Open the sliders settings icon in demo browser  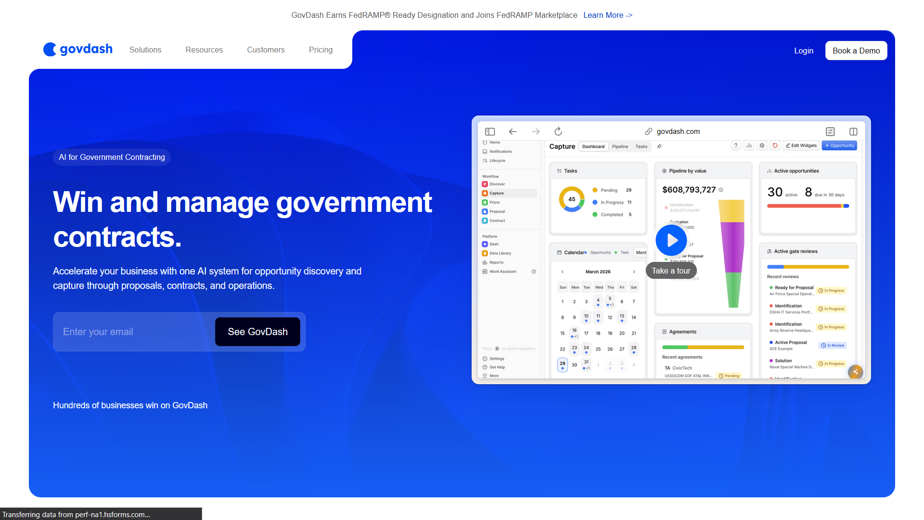(x=830, y=131)
